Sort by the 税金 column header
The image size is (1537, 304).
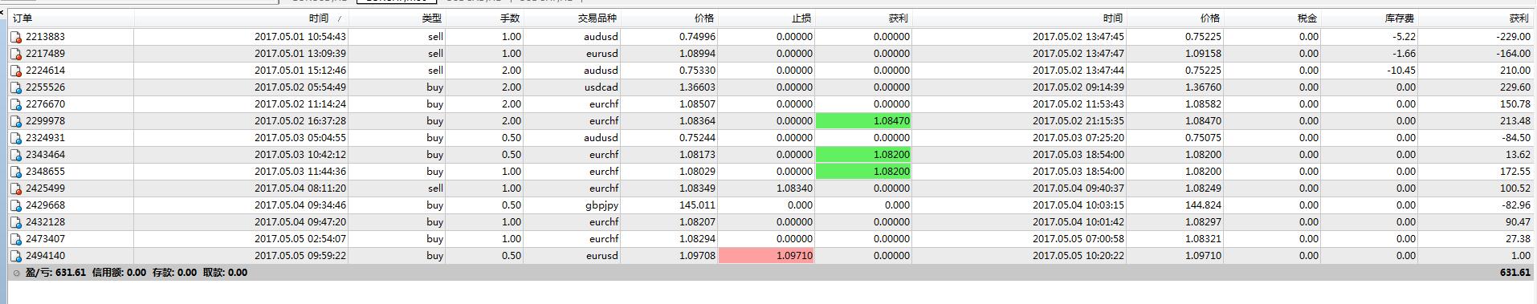(x=1272, y=18)
